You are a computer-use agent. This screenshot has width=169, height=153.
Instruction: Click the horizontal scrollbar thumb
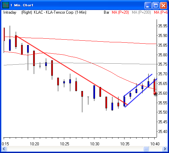tap(146, 149)
